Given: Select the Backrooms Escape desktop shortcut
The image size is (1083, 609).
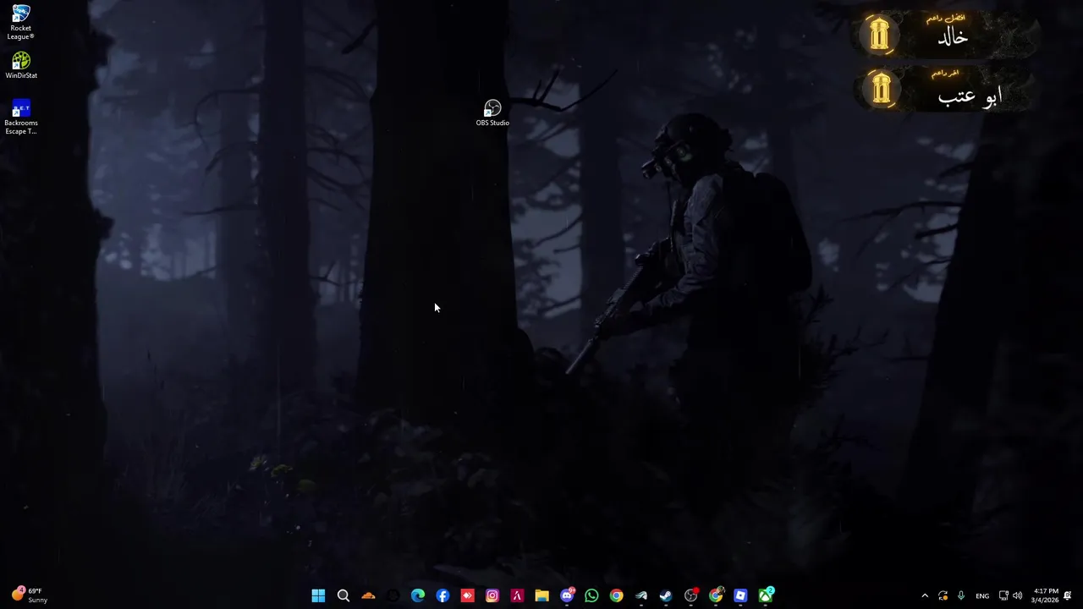Looking at the screenshot, I should 21,117.
